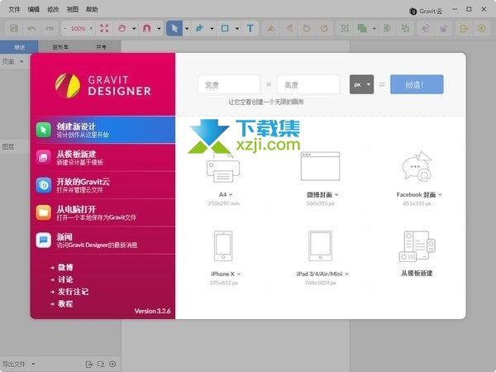Click the Gravit云 account button
Viewport: 496px width, 372px height.
click(x=426, y=12)
